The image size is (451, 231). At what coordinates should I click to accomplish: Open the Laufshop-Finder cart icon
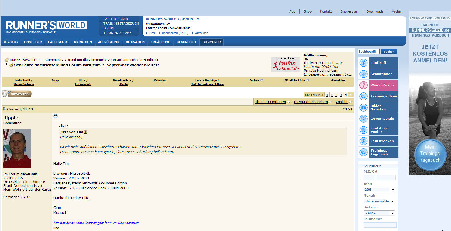[364, 130]
